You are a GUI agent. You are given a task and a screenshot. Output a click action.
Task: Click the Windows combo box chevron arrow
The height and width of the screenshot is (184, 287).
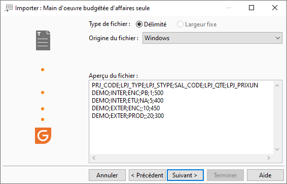(278, 38)
